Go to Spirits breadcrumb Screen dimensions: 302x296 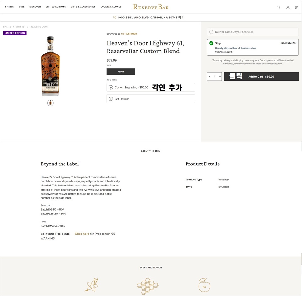click(7, 27)
